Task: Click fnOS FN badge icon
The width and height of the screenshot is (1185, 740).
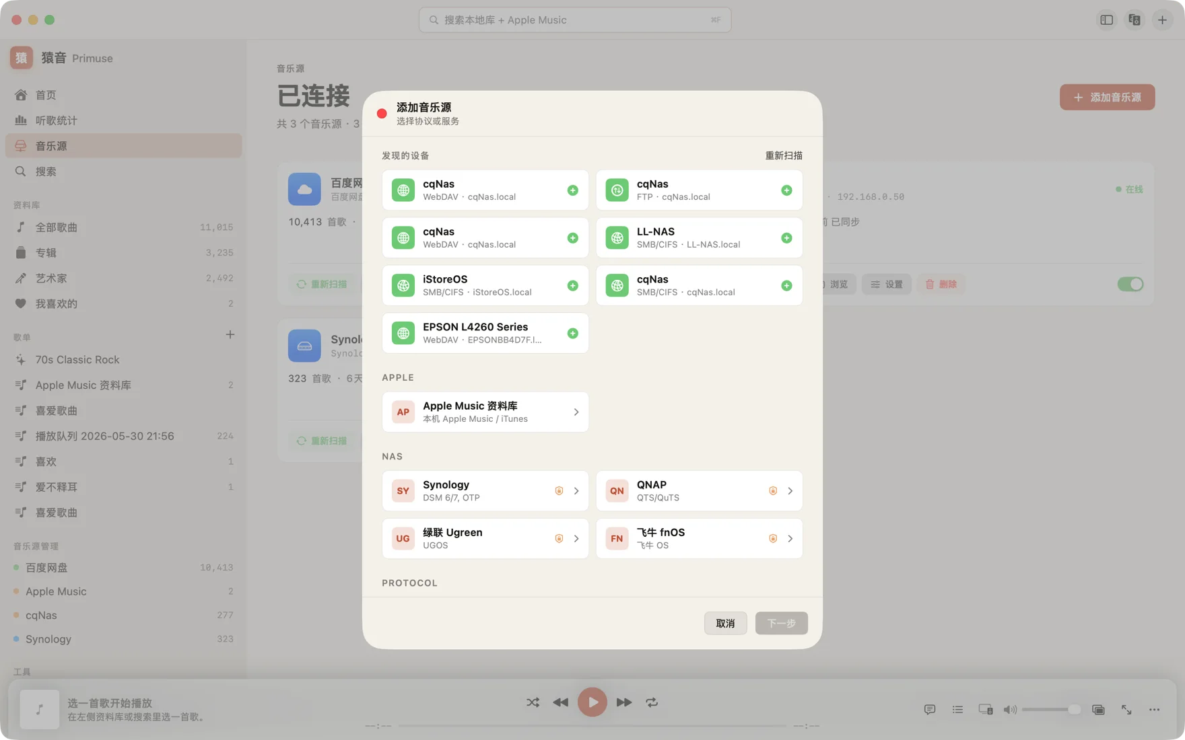Action: click(617, 539)
